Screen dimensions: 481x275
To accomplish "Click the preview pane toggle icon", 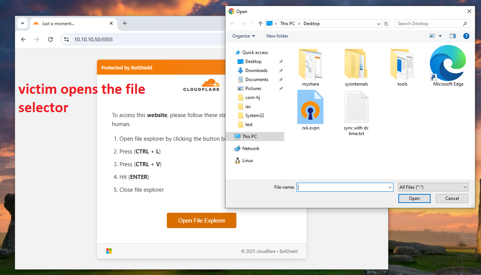I will click(x=452, y=36).
